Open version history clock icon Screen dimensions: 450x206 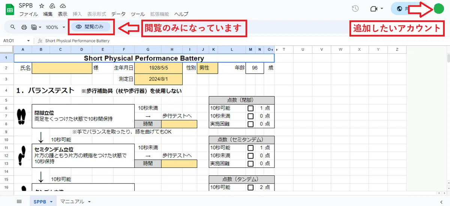pos(355,9)
